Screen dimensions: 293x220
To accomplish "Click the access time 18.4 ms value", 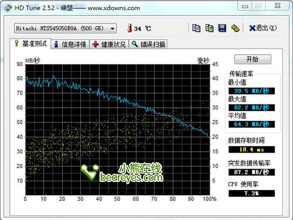I will coord(251,150).
